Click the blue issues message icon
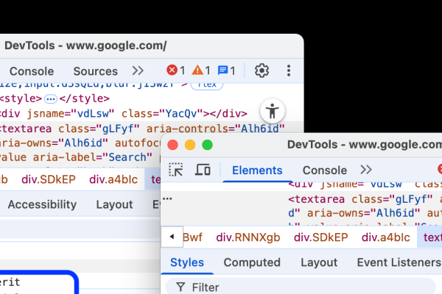The width and height of the screenshot is (442, 294). [222, 71]
